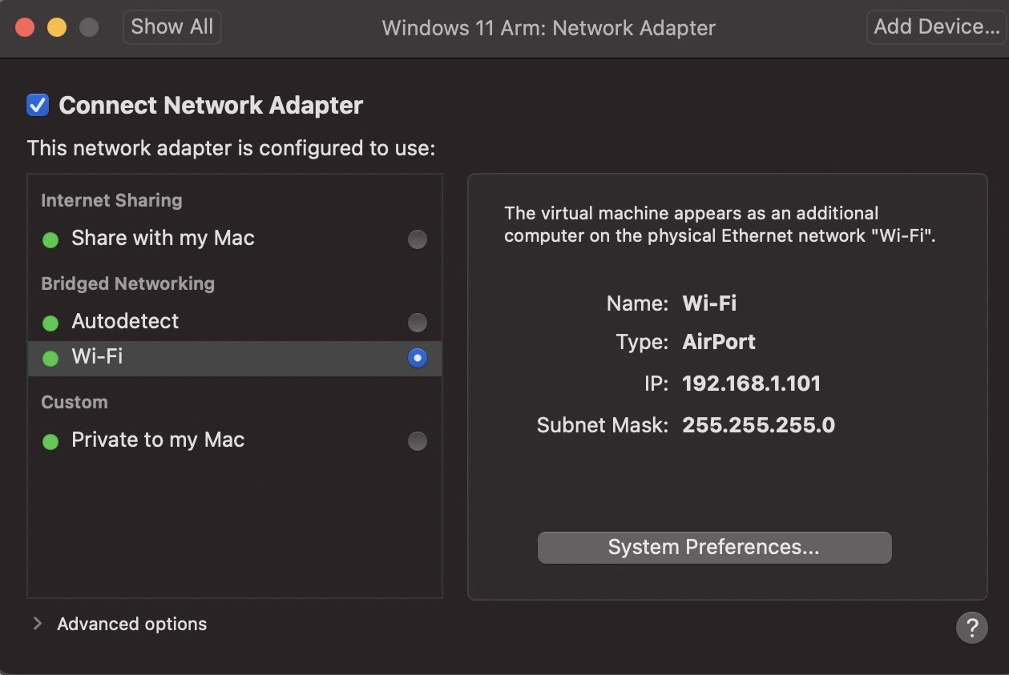Viewport: 1009px width, 675px height.
Task: Select the Share with my Mac radio button
Action: [417, 239]
